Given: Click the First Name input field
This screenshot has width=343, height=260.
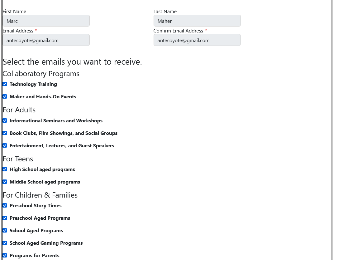Looking at the screenshot, I should coord(46,21).
